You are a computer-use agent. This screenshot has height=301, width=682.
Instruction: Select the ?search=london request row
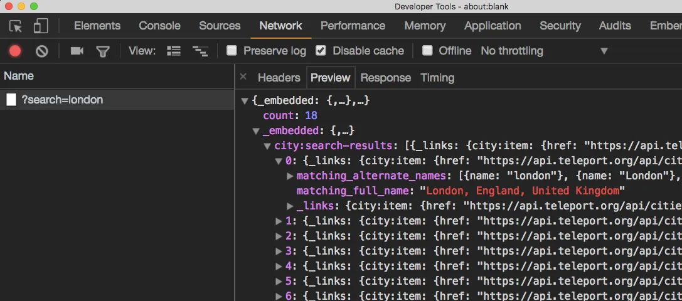(x=117, y=100)
